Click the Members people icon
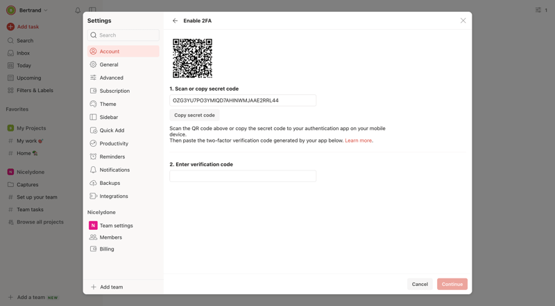Viewport: 555px width, 306px height. pyautogui.click(x=93, y=237)
